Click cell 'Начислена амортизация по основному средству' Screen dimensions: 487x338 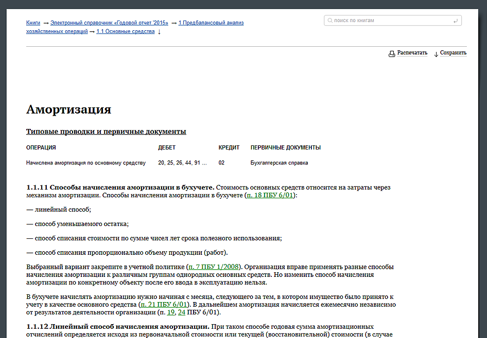[86, 163]
